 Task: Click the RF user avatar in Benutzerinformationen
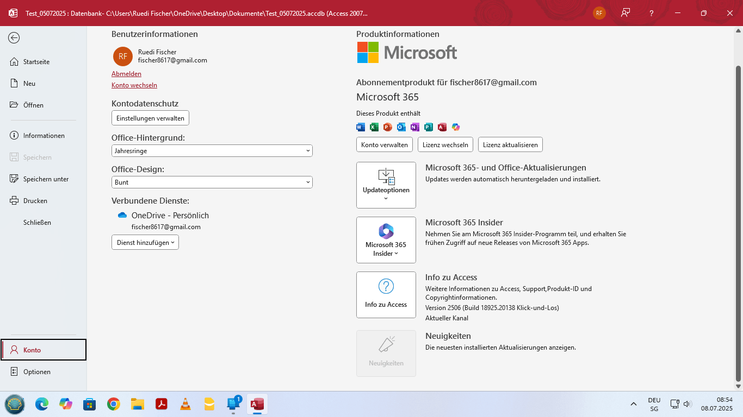tap(123, 56)
